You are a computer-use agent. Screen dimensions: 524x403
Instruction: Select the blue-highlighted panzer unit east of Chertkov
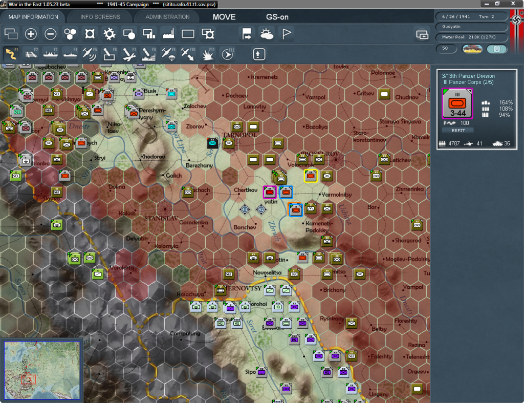(286, 193)
